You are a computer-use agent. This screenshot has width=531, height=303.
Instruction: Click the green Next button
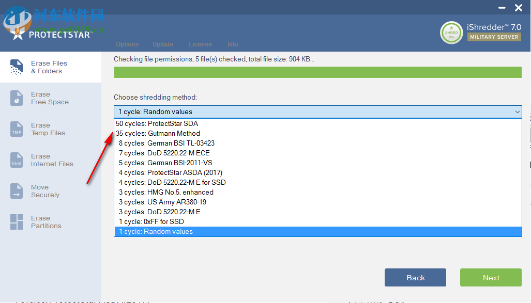click(x=491, y=278)
